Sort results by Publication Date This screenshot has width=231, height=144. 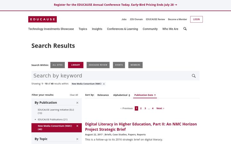coord(145,95)
